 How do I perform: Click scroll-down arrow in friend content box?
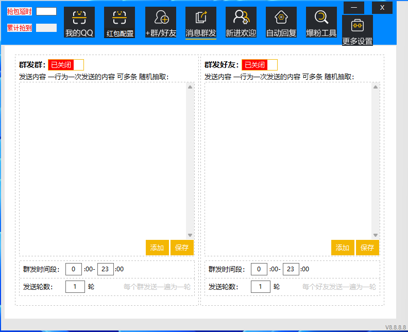click(376, 235)
